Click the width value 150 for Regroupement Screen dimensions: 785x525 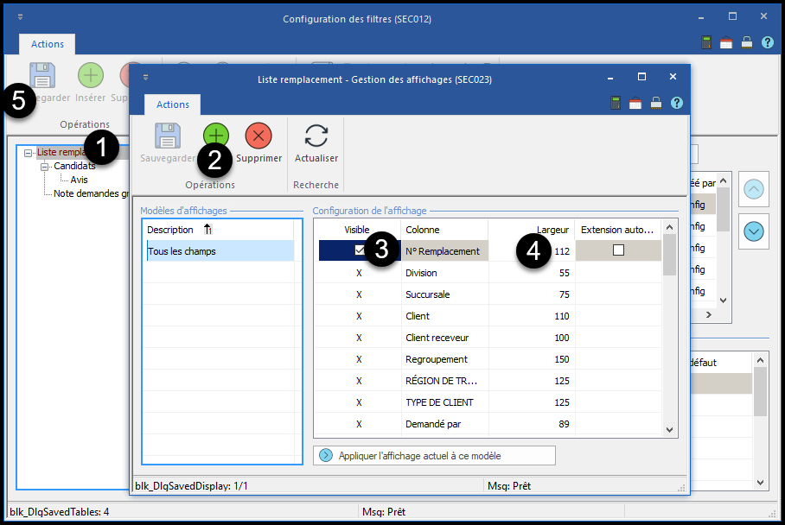[562, 359]
